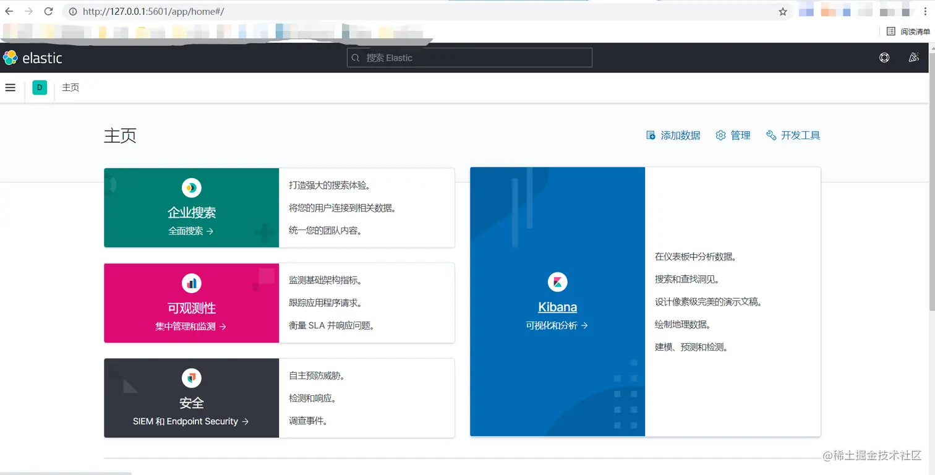Viewport: 935px width, 475px height.
Task: Follow SIEM 和 Endpoint Security link
Action: coord(191,421)
